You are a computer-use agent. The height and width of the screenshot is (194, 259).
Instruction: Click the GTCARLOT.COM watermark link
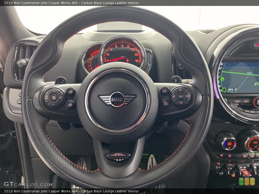click(28, 184)
